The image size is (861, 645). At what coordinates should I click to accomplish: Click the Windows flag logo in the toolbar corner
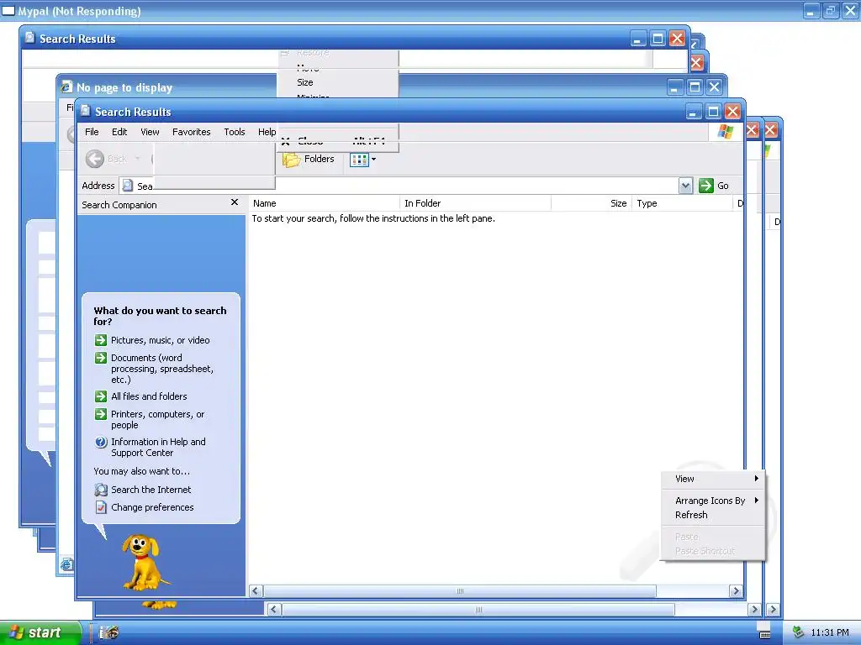[726, 132]
